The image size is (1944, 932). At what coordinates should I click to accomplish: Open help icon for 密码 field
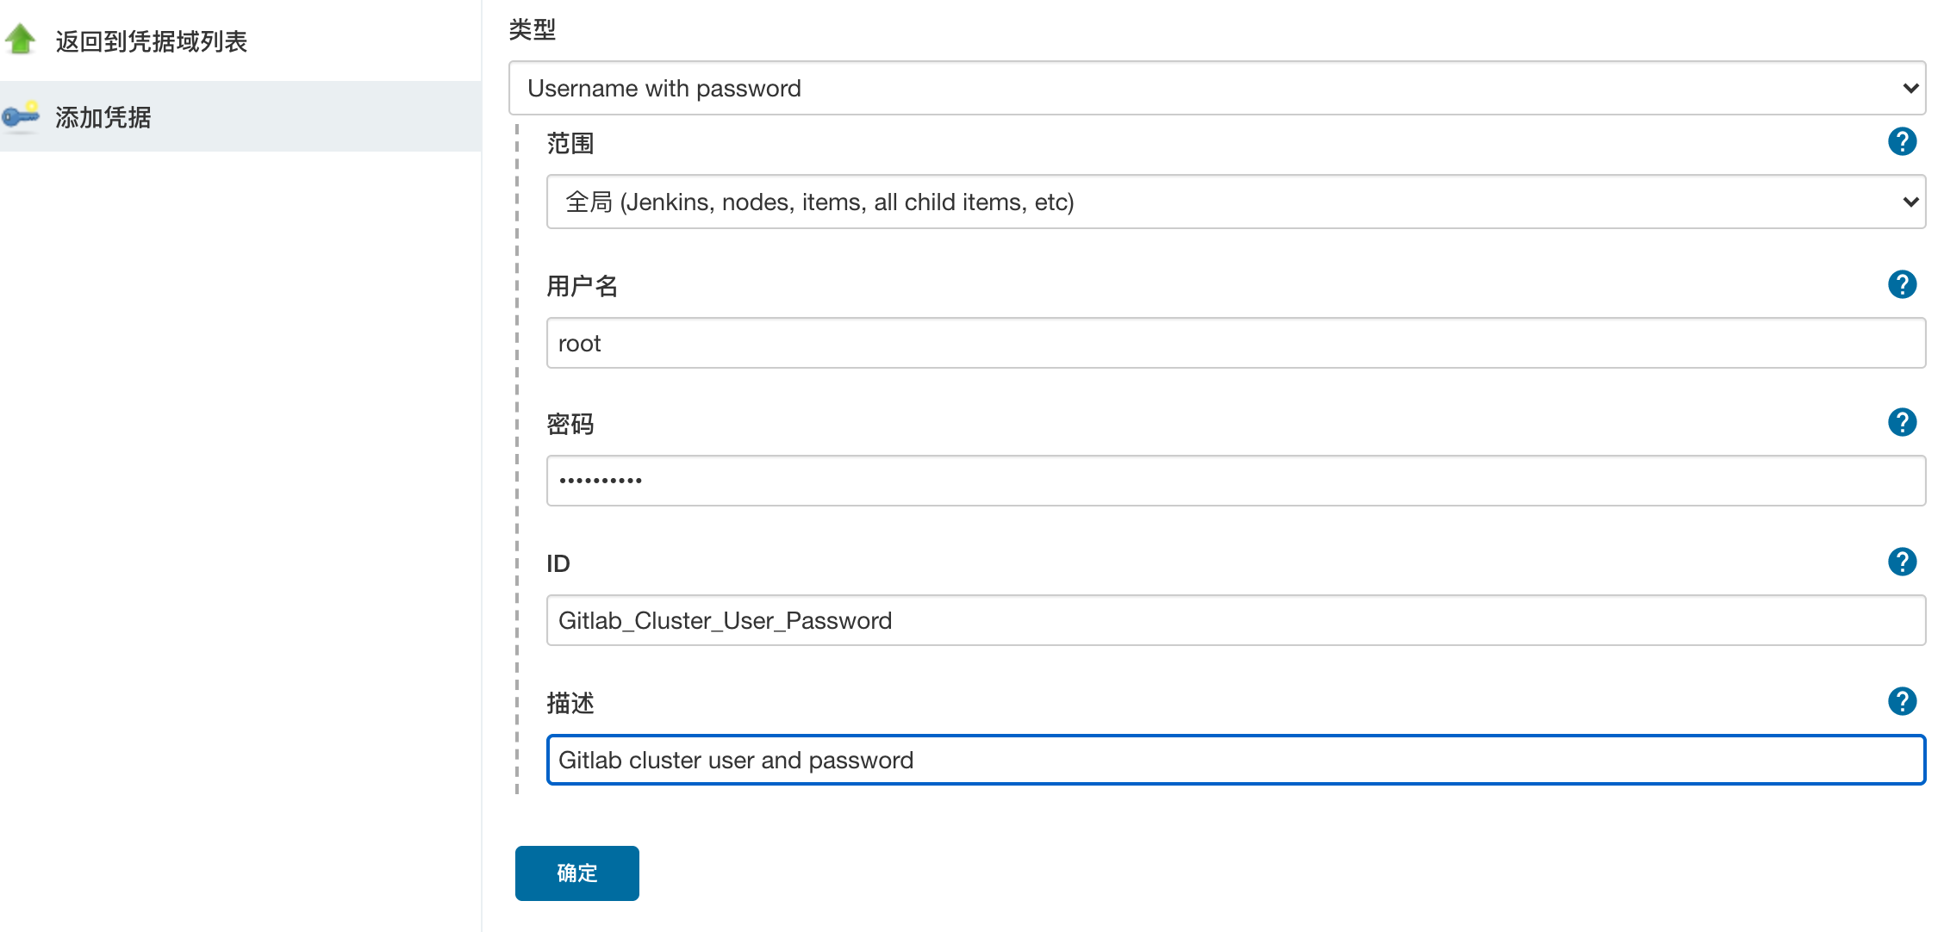pos(1902,422)
